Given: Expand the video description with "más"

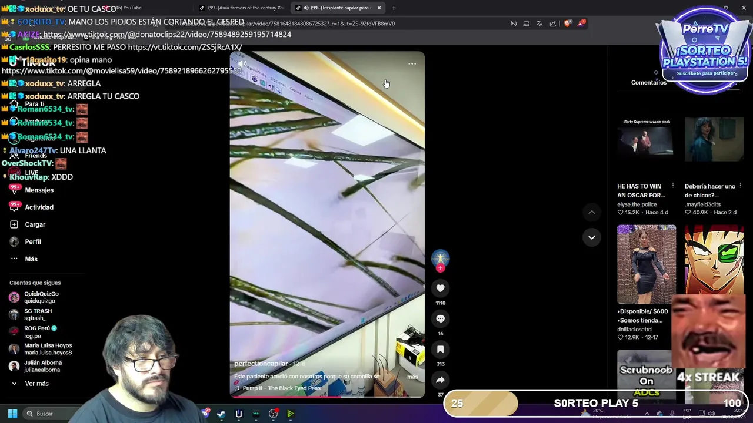Looking at the screenshot, I should click(412, 377).
